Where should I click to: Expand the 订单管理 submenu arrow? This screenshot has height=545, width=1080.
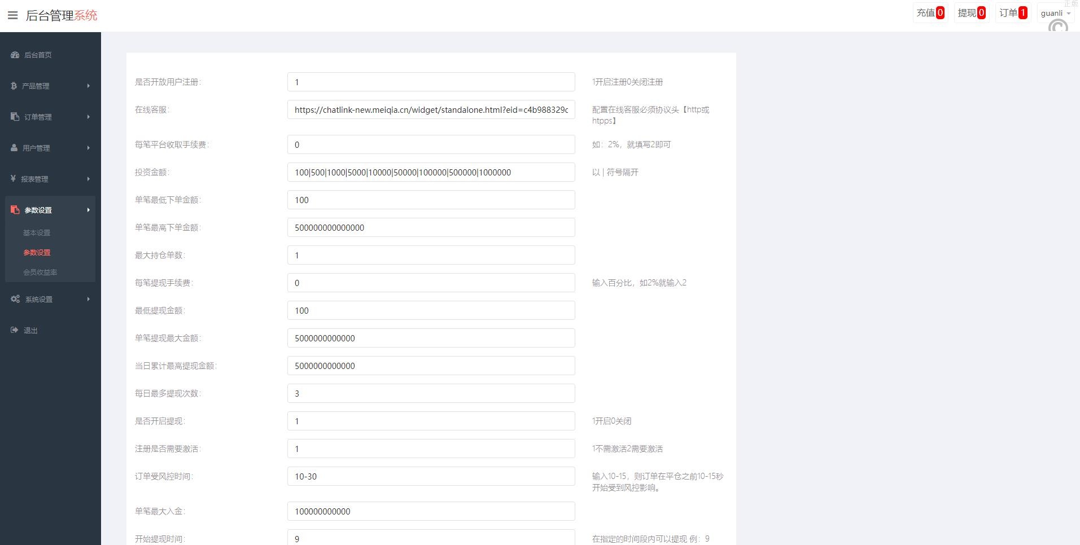(x=88, y=117)
